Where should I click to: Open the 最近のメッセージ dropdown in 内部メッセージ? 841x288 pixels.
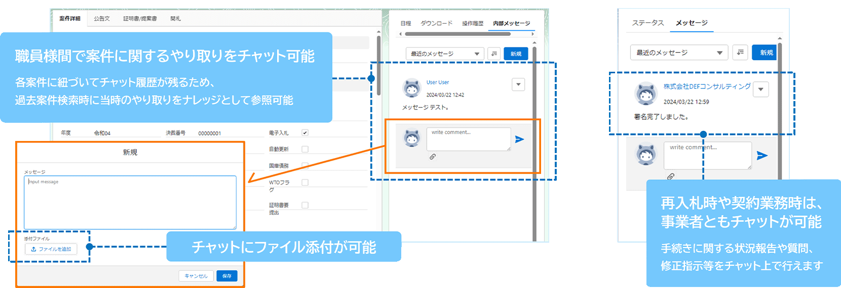click(x=445, y=54)
